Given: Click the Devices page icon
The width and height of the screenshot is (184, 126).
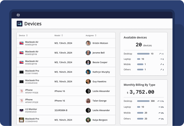Looking at the screenshot, I should pos(20,24).
